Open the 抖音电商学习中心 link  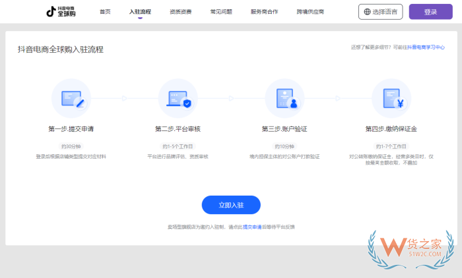pos(426,47)
